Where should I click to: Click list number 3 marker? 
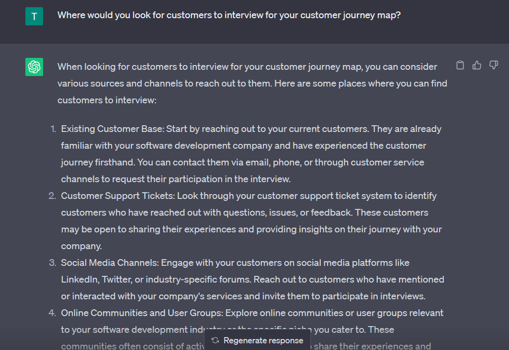coord(52,263)
